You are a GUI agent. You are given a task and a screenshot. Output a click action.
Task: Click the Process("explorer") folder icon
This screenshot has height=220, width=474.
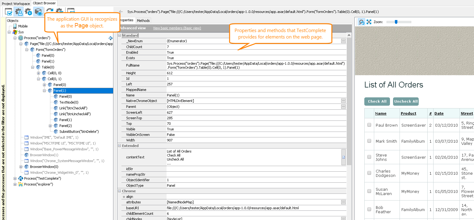(x=21, y=184)
